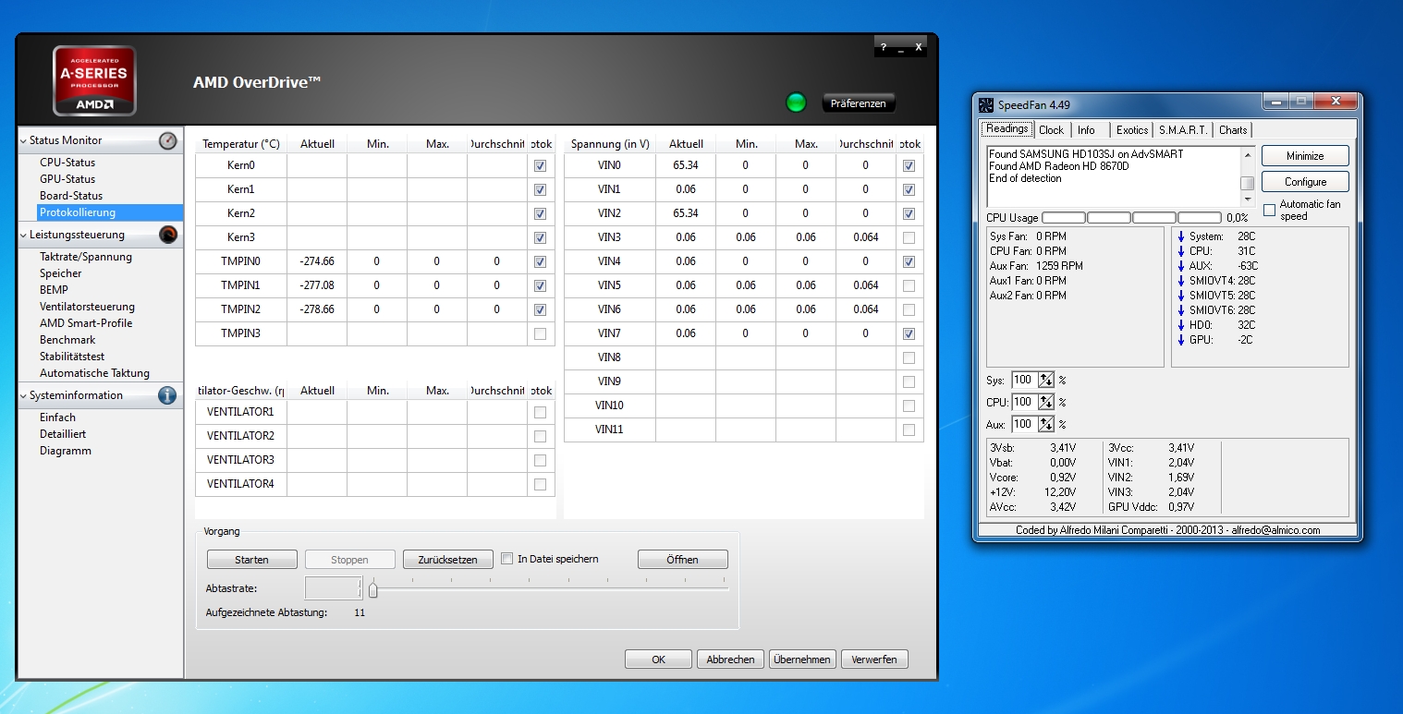Screen dimensions: 1403x714
Task: Click the blue arrow beside CPU temperature
Action: [x=1181, y=251]
